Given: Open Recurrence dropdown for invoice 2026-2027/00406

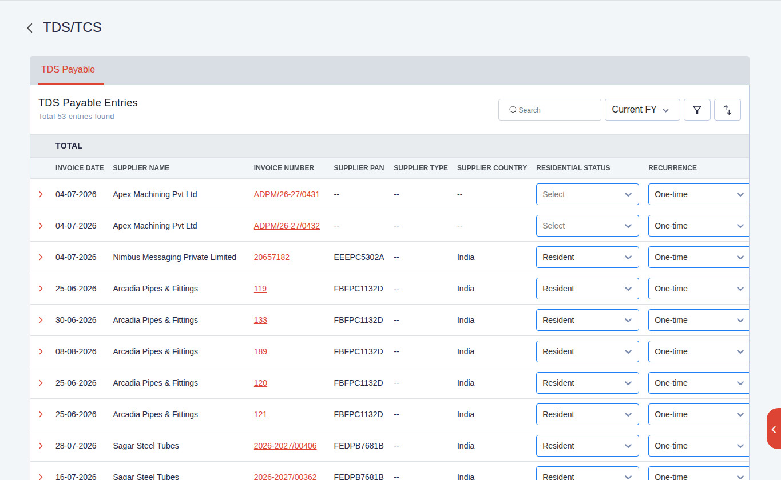Looking at the screenshot, I should [x=699, y=446].
